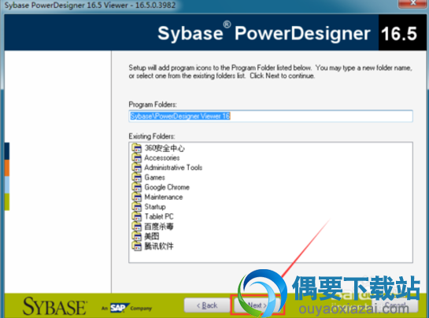Click the Administrative Tools folder icon
Image resolution: width=429 pixels, height=318 pixels.
coord(136,168)
